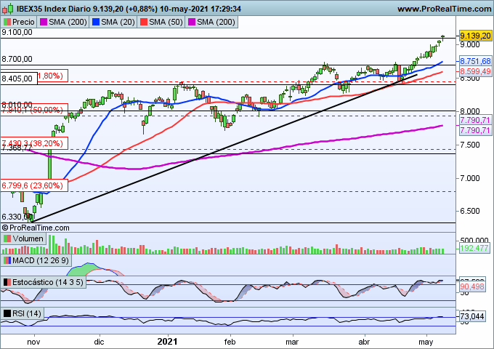The image size is (494, 349).
Task: Select the SMA (50) legend label
Action: coord(166,22)
